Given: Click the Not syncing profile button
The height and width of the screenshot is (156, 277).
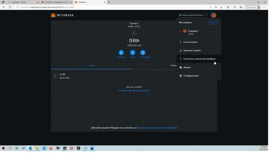Looking at the screenshot, I should (x=253, y=7).
